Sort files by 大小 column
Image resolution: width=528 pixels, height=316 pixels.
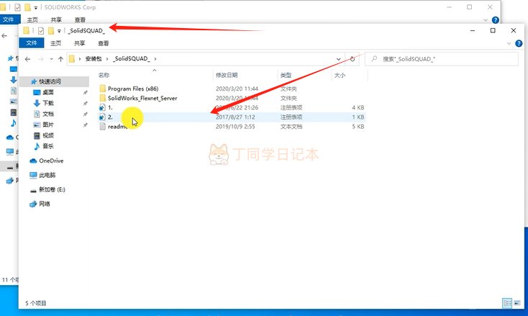340,75
